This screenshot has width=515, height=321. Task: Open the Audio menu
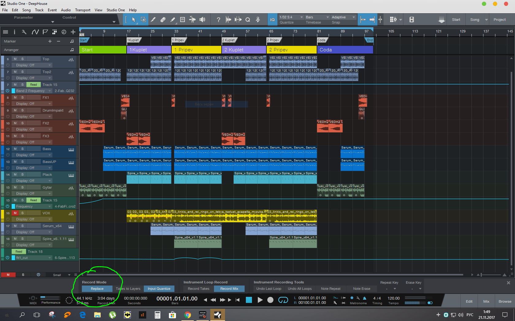pos(66,10)
